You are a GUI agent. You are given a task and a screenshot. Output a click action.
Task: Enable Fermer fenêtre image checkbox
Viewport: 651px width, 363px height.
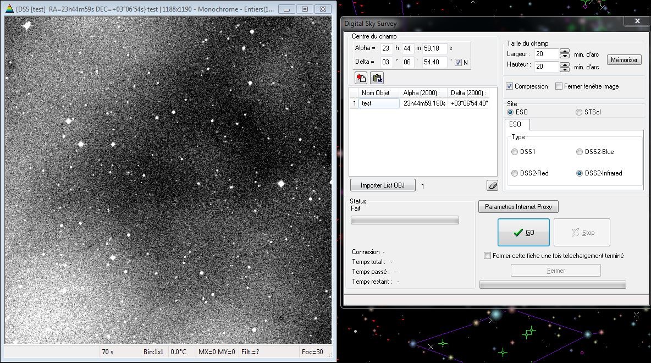coord(559,86)
